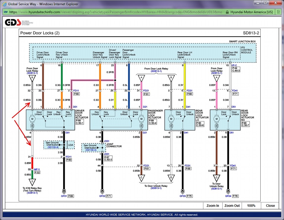Click the UDA box label
Screen dimensions: 284x220
tap(71, 145)
